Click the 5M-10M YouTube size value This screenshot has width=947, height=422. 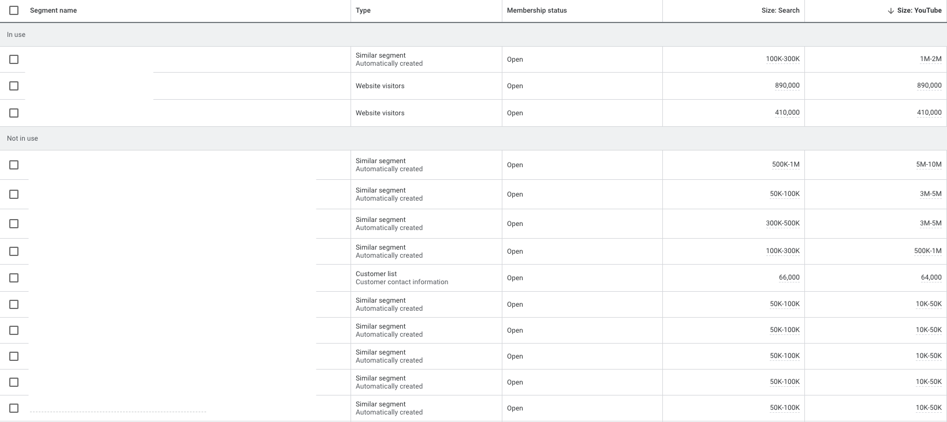[x=929, y=164]
